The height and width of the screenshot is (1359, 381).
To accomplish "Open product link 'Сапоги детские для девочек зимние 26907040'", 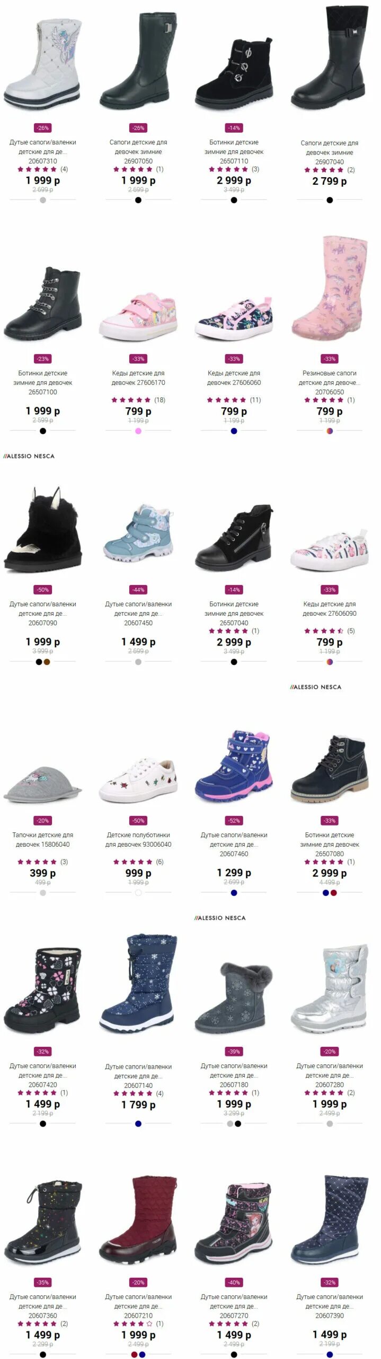I will pyautogui.click(x=330, y=152).
